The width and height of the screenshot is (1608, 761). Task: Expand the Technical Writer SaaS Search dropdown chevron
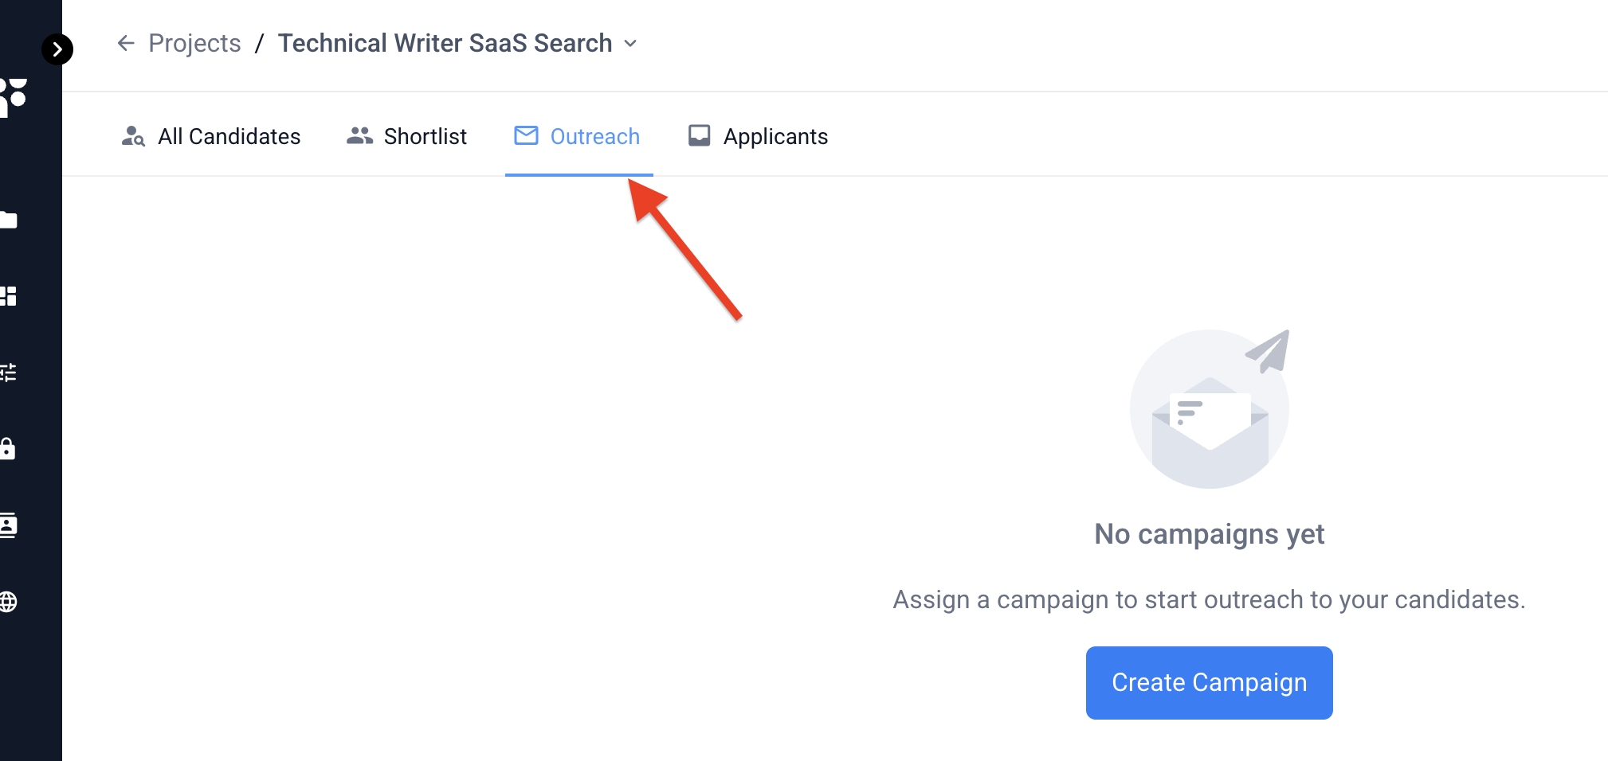click(x=630, y=44)
